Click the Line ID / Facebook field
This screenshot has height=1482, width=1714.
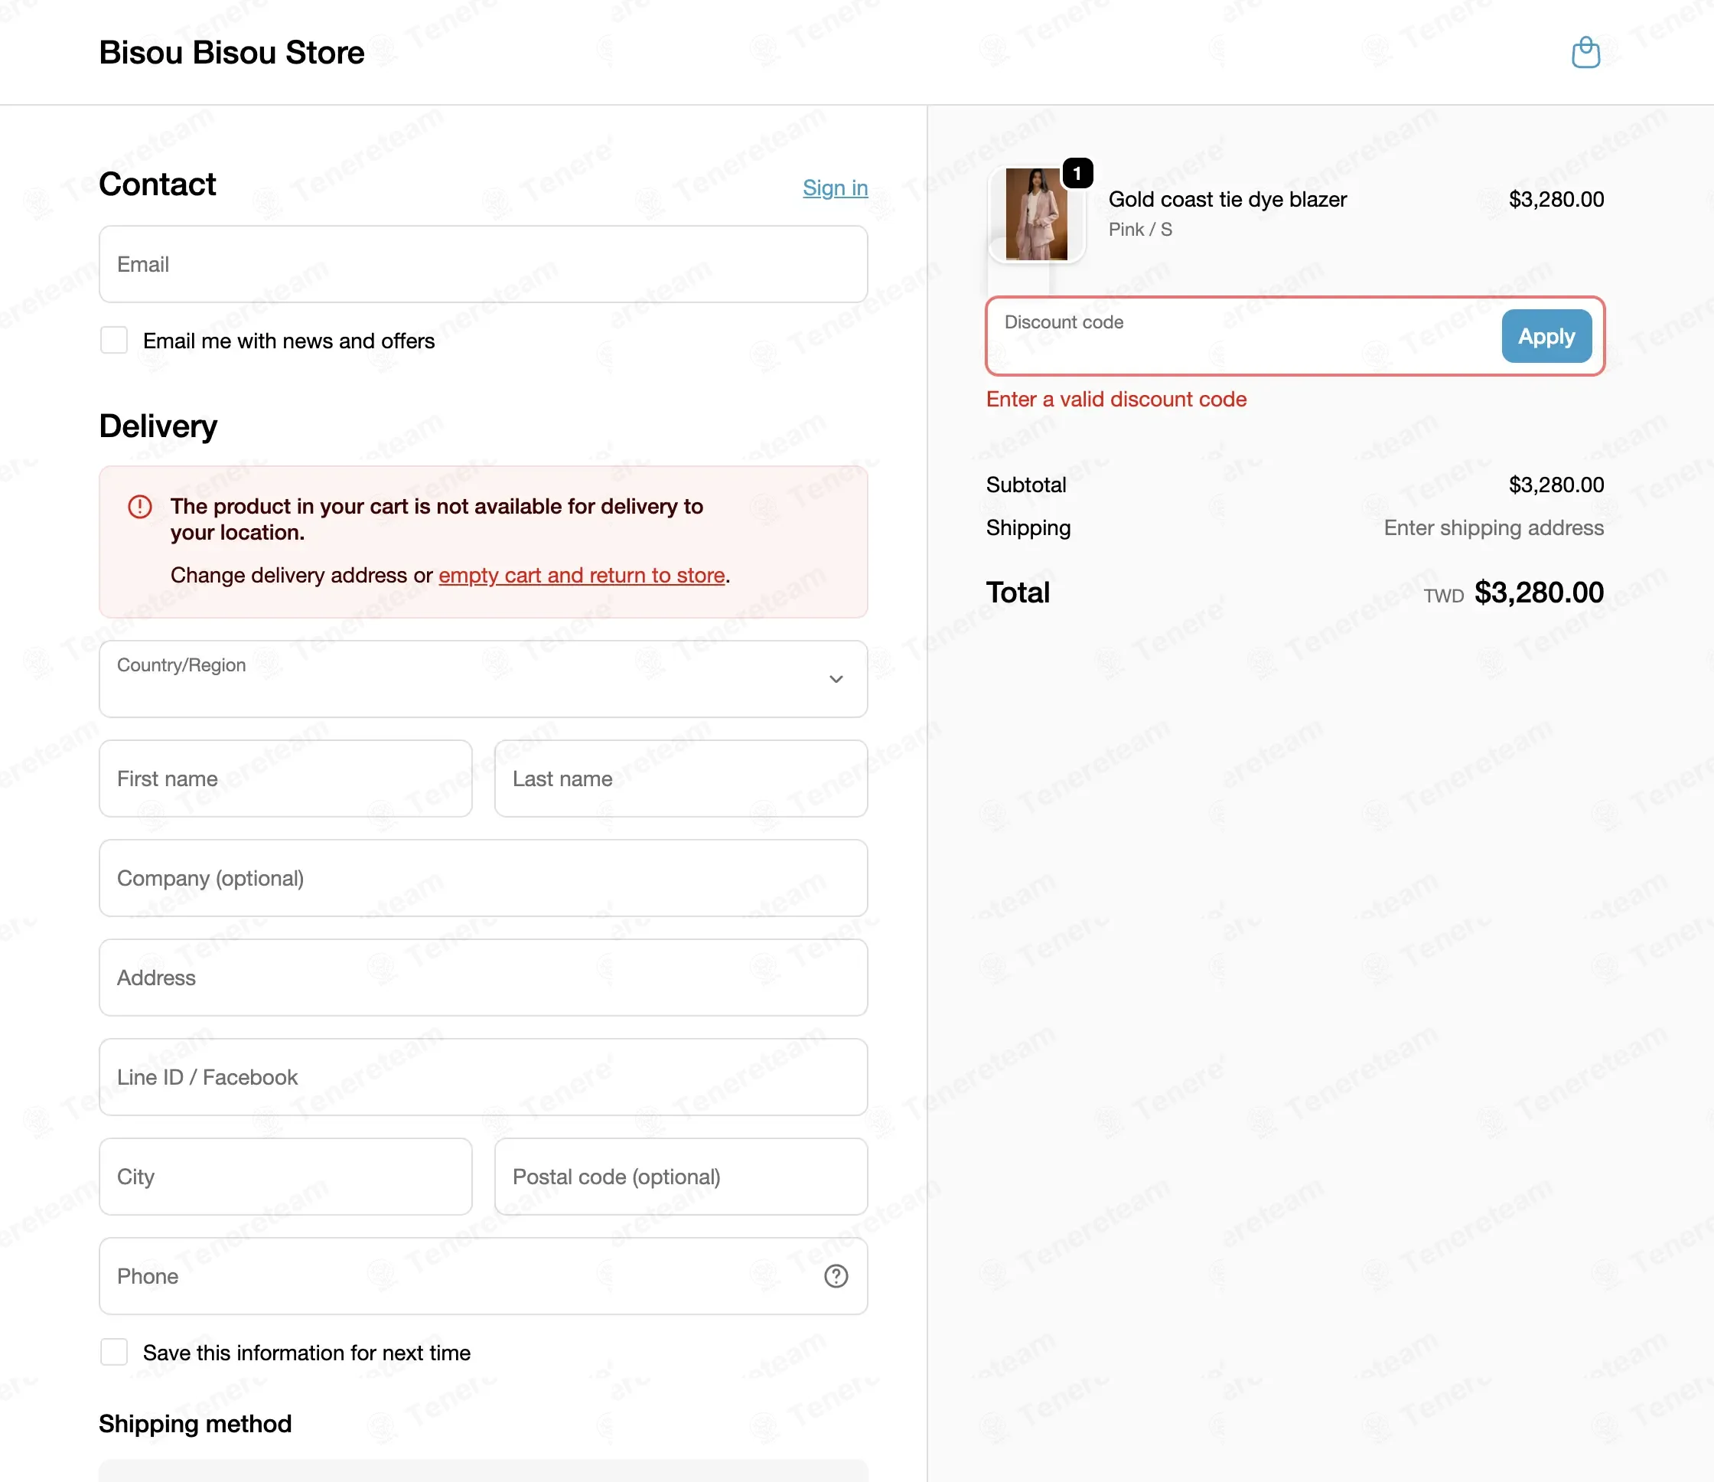tap(483, 1076)
